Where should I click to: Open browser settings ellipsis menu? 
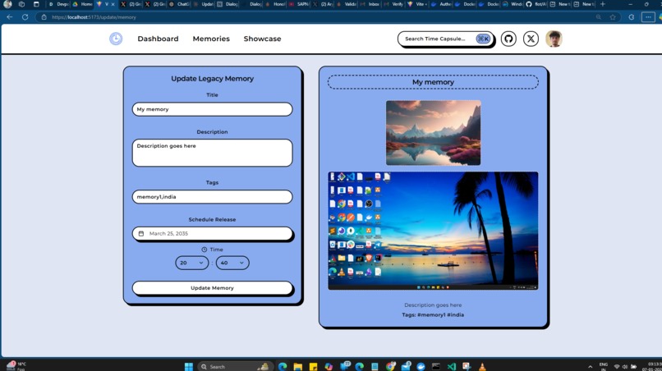click(648, 17)
